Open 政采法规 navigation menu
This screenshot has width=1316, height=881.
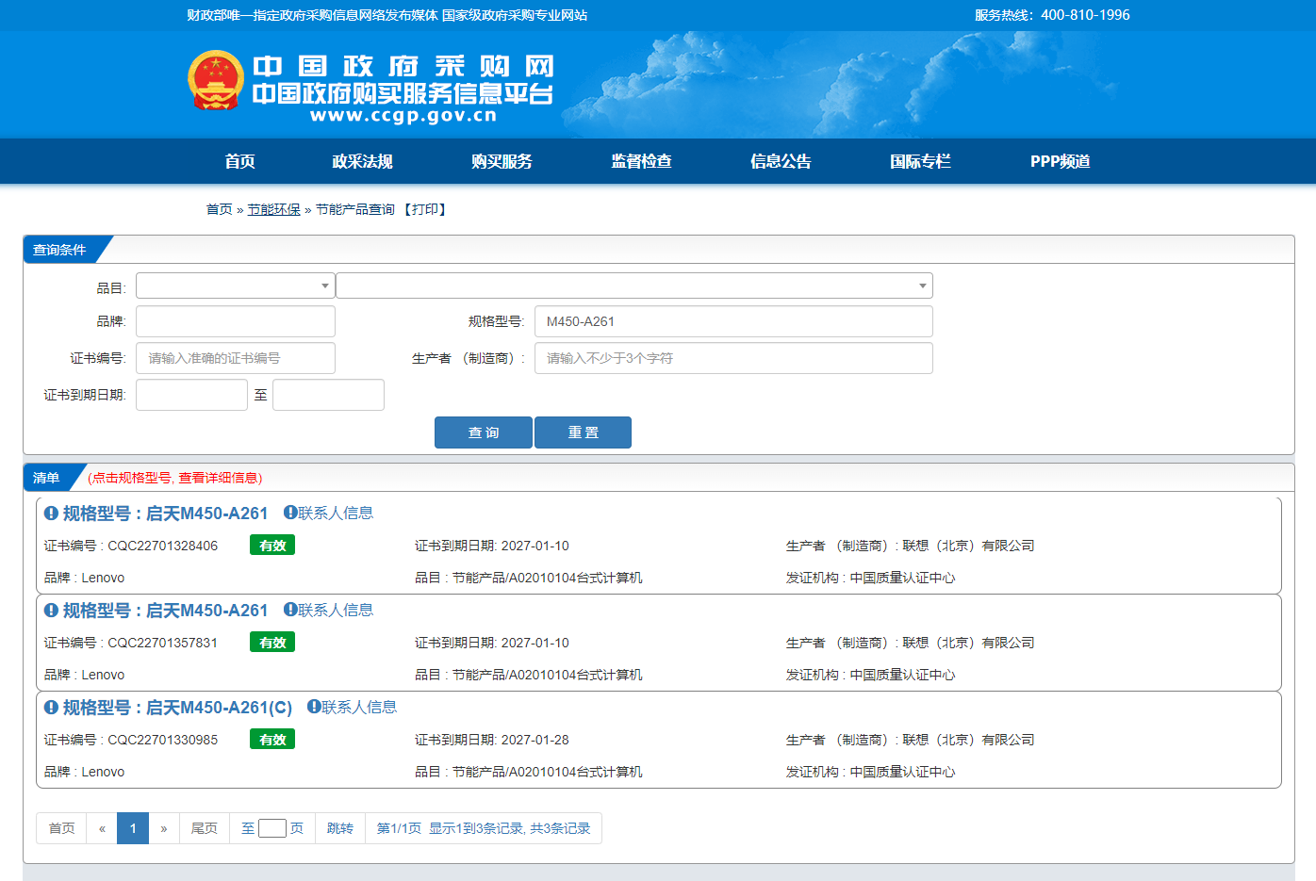pos(362,161)
